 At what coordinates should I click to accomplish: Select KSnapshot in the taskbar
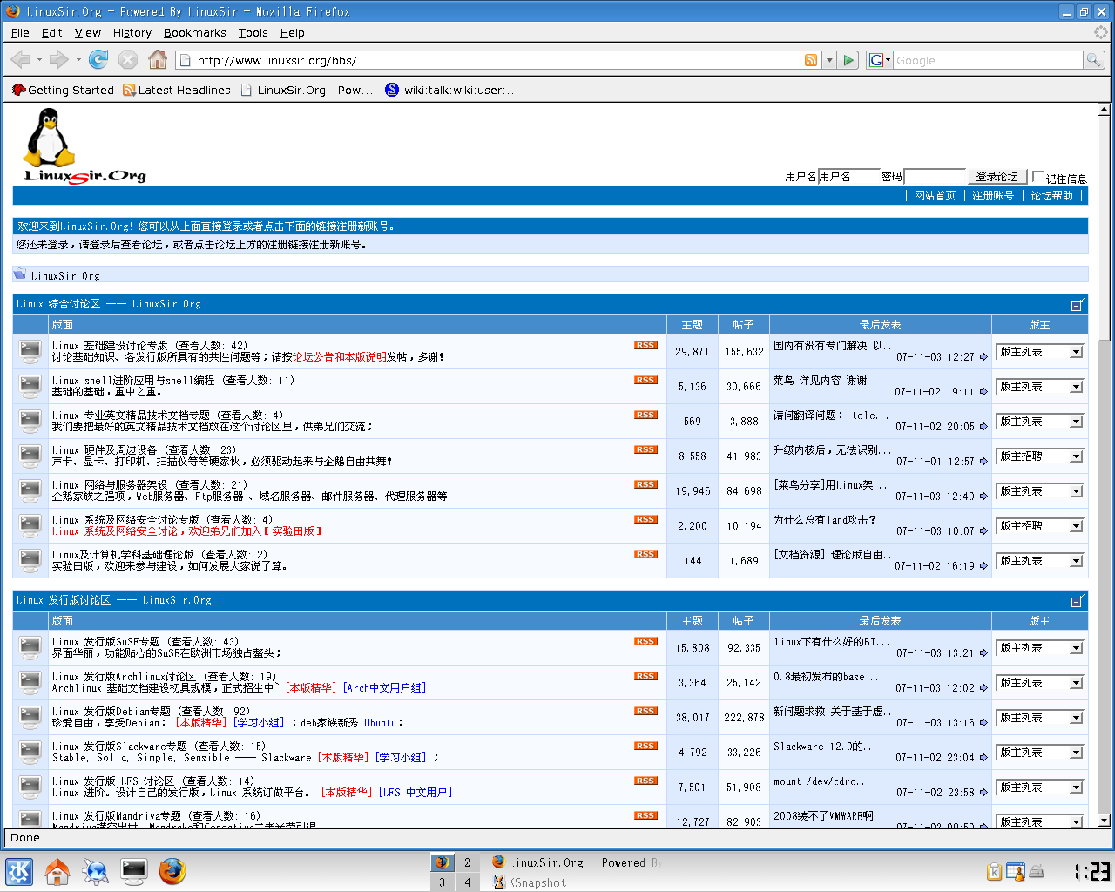[x=530, y=882]
